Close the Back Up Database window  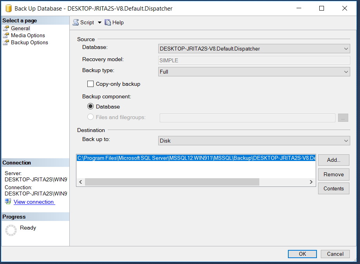pyautogui.click(x=345, y=8)
